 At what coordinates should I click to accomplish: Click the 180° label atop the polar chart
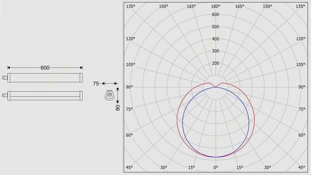(x=215, y=6)
